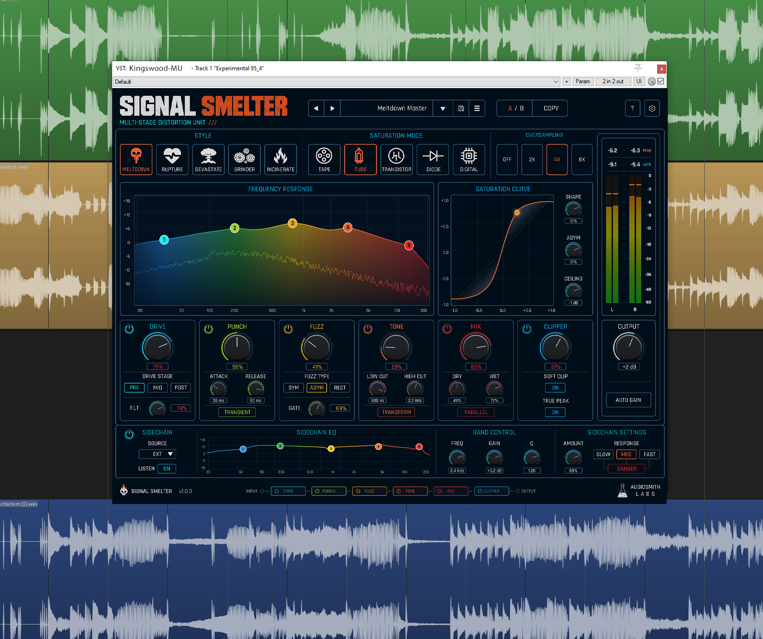The height and width of the screenshot is (639, 763).
Task: Select frequency response band node 3
Action: [292, 223]
